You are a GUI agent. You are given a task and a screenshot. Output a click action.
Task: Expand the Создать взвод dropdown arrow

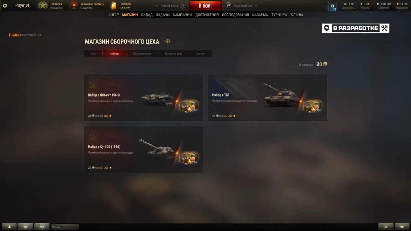pyautogui.click(x=157, y=6)
